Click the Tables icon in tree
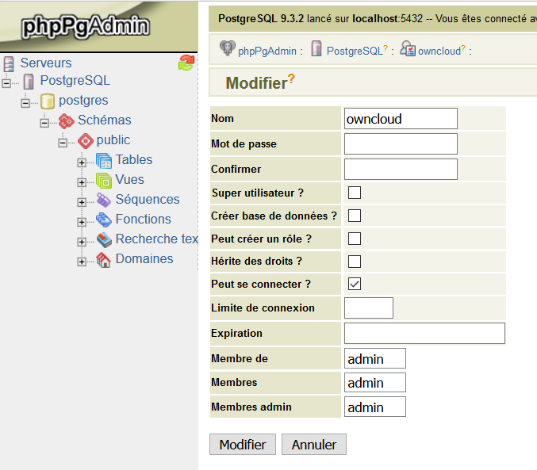Screen dimensions: 537x470 click(x=104, y=161)
